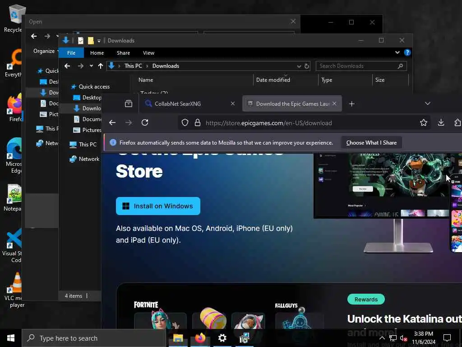Open File Explorer from the taskbar

click(x=178, y=338)
